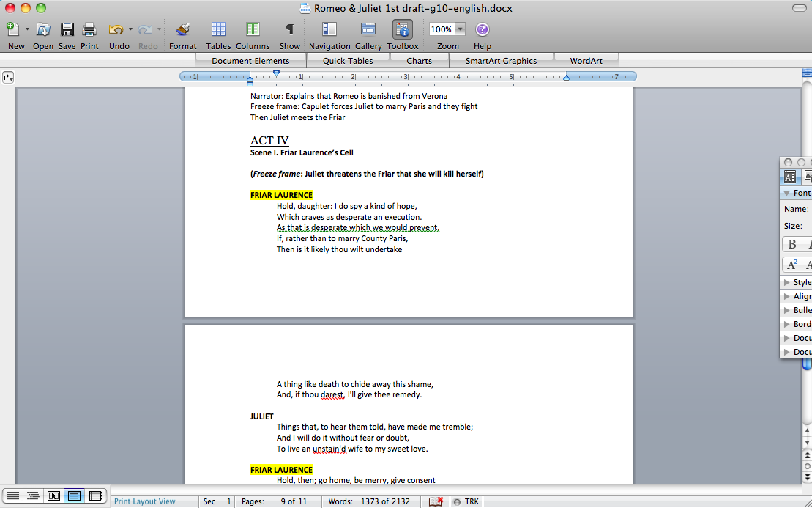
Task: Switch to Draft view icon
Action: 13,496
